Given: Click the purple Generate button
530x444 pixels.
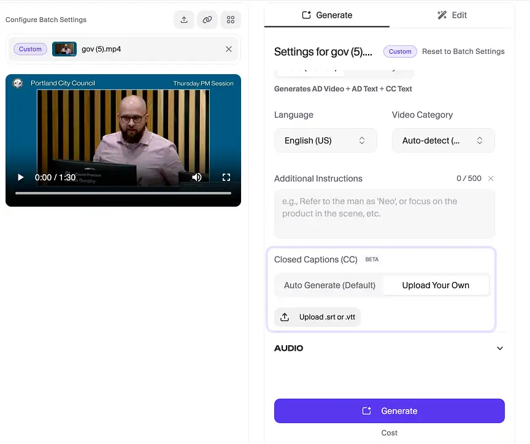Looking at the screenshot, I should tap(390, 411).
